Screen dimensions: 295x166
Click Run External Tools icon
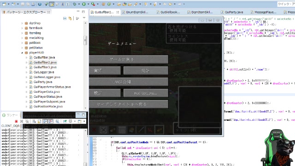click(93, 4)
